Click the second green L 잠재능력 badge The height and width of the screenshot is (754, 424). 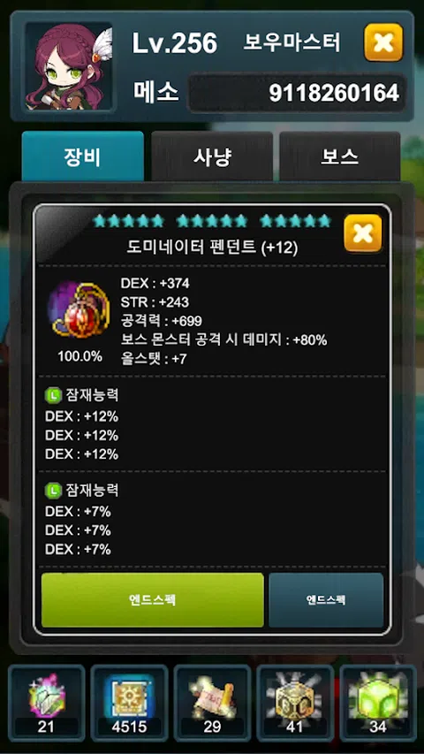pos(52,490)
